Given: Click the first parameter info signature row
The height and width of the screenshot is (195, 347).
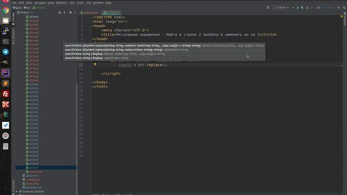Looking at the screenshot, I should tap(164, 45).
